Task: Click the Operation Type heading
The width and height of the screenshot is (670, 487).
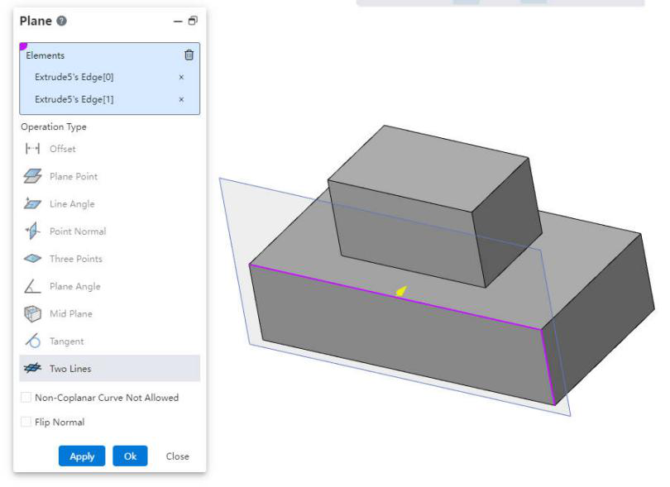Action: click(x=54, y=127)
